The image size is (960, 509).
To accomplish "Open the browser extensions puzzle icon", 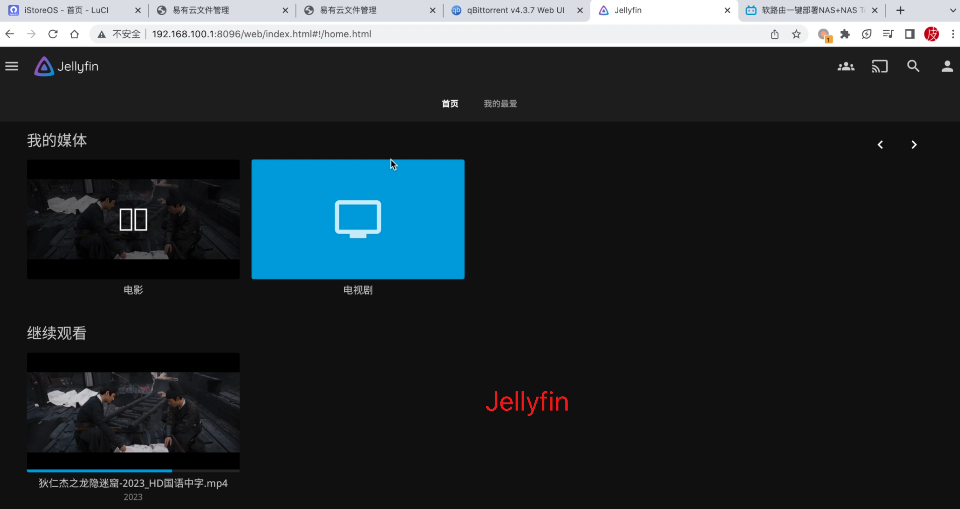I will [845, 34].
